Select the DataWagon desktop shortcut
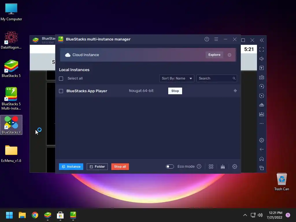Image resolution: width=296 pixels, height=222 pixels. (11, 40)
